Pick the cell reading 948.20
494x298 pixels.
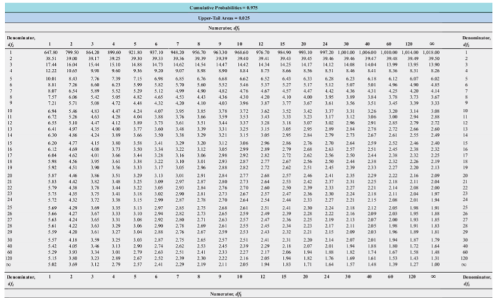[x=178, y=52]
